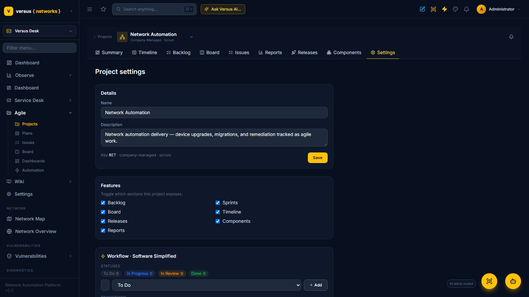The height and width of the screenshot is (297, 529).
Task: Open the To Do status dropdown
Action: 207,285
